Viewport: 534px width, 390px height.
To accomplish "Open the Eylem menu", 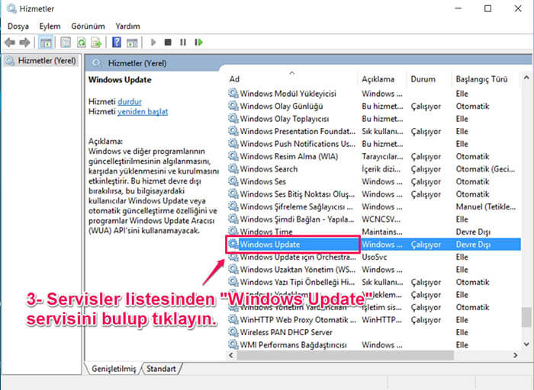I will [50, 26].
